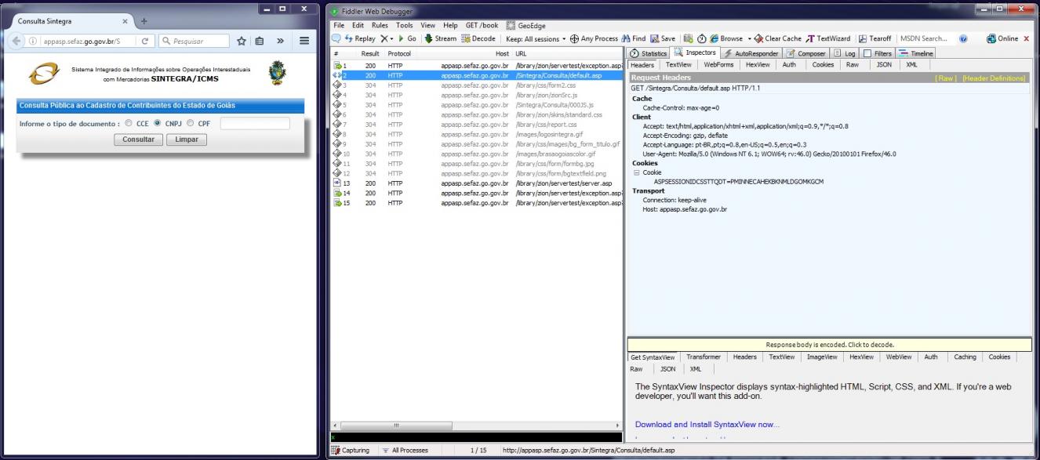Click Save in Fiddler toolbar
This screenshot has height=460, width=1040.
tap(664, 38)
